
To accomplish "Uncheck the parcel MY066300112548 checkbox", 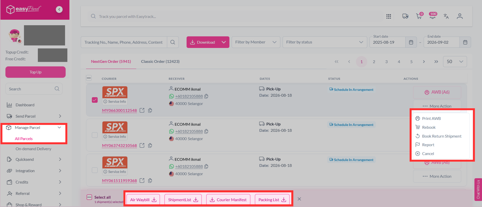I will [95, 100].
